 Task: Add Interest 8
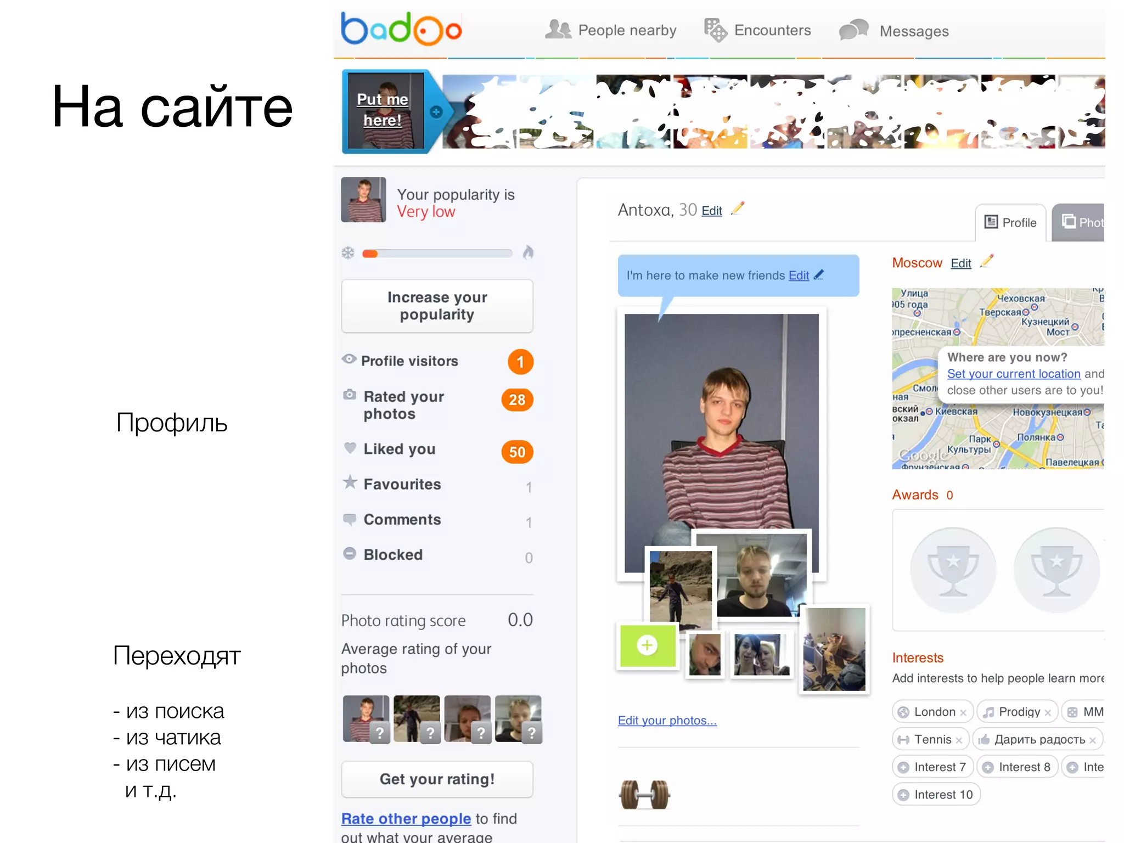tap(1018, 767)
